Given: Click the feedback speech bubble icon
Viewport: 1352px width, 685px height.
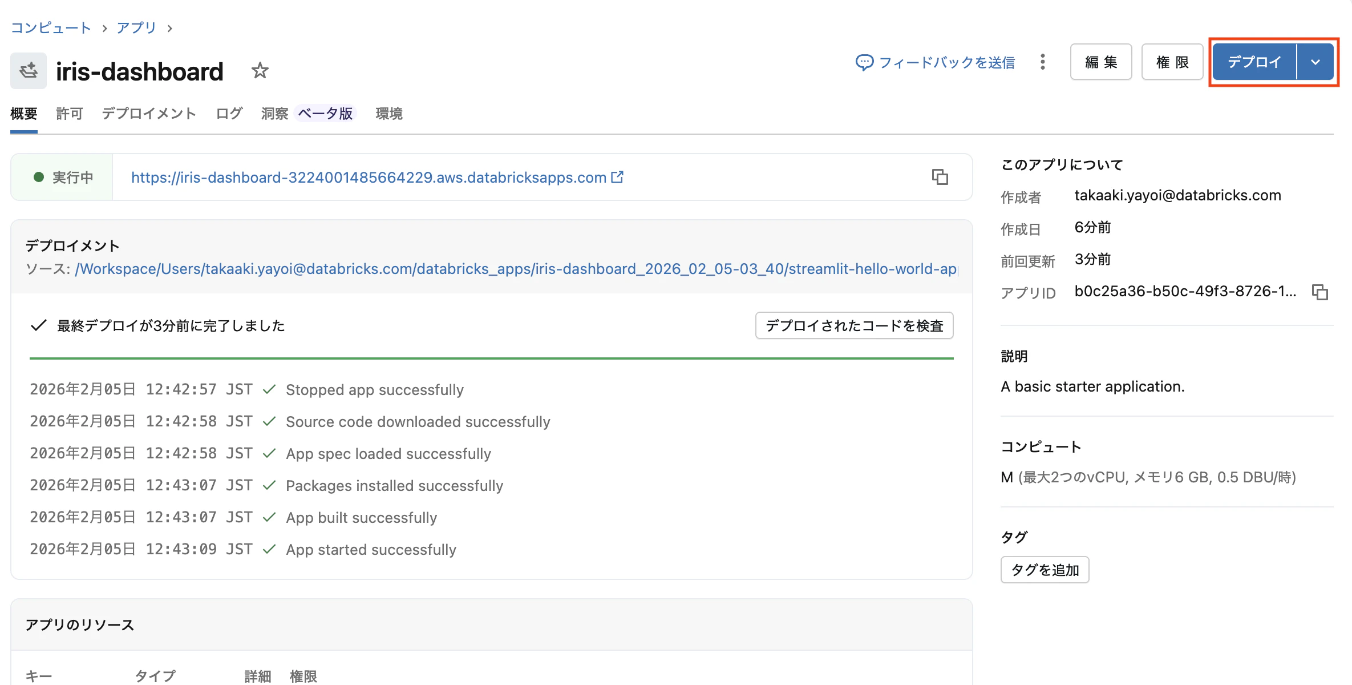Looking at the screenshot, I should point(864,62).
